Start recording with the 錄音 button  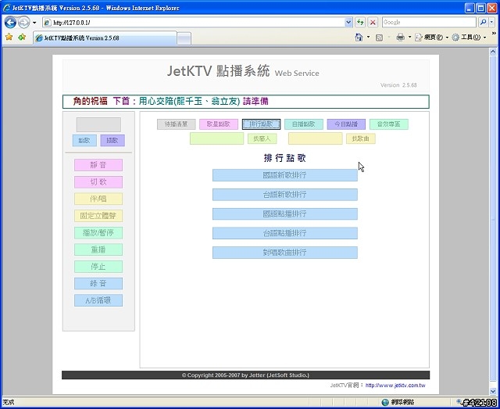(x=98, y=284)
